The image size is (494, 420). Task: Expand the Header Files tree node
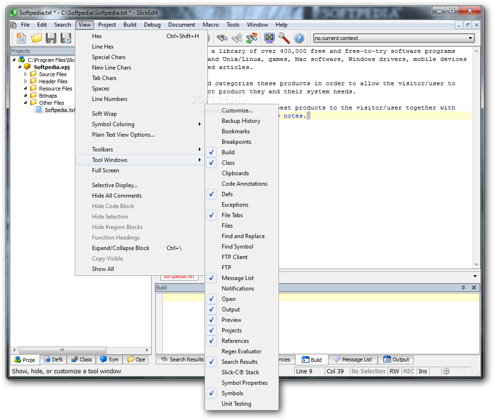coord(26,81)
